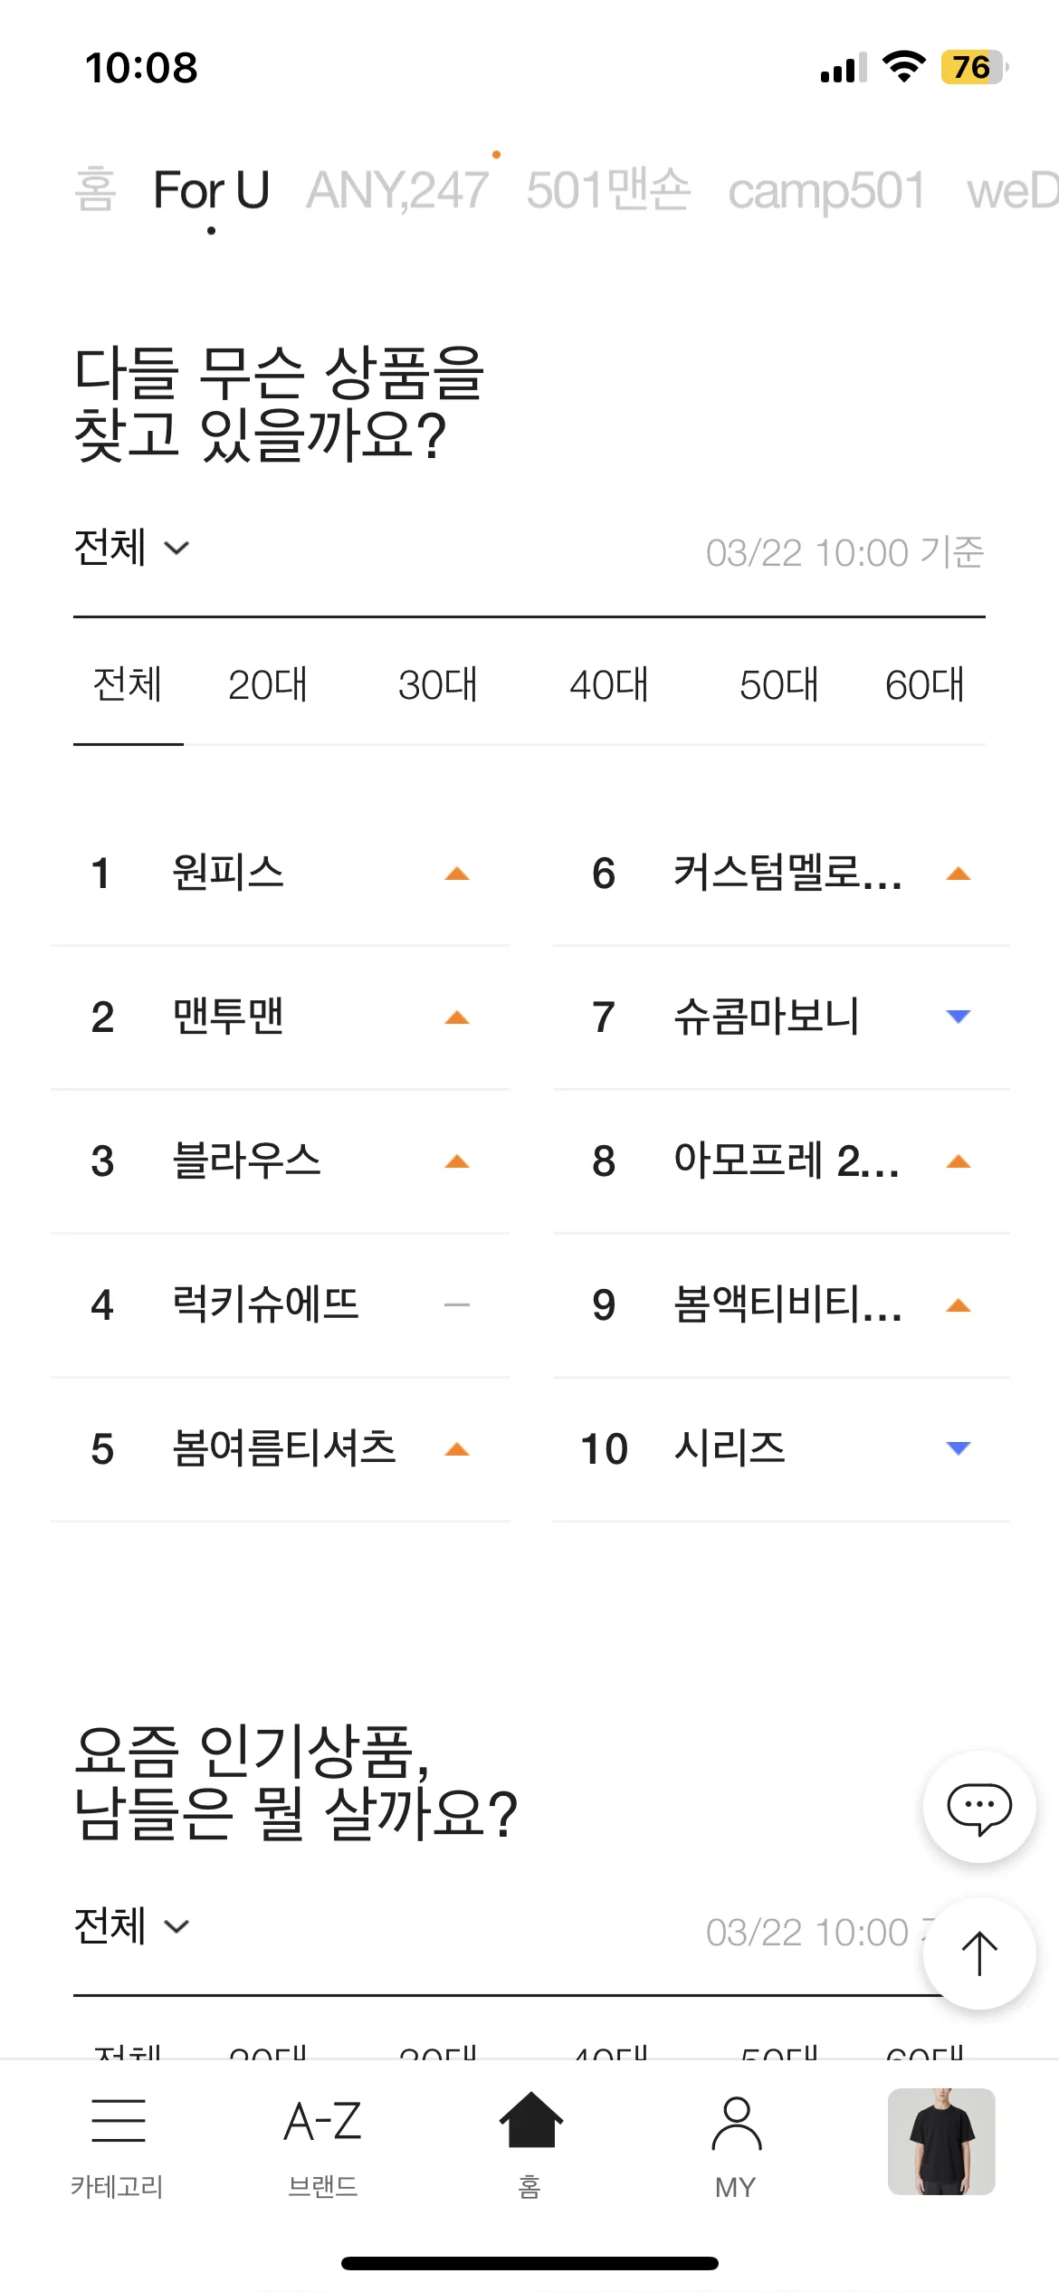
Task: Open the MY profile icon
Action: tap(736, 2124)
